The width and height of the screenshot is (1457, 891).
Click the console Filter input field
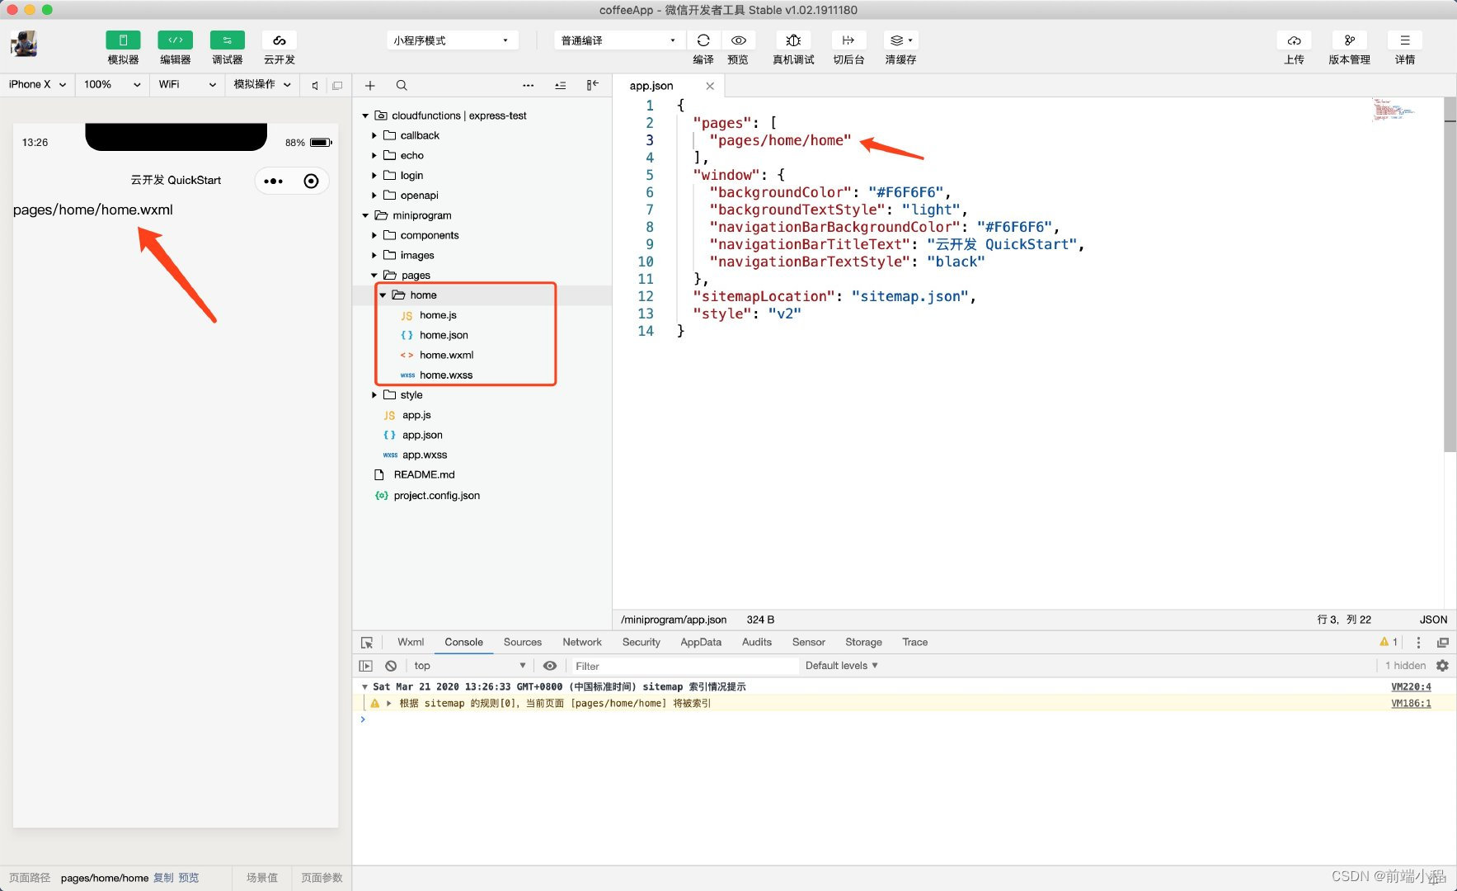(x=684, y=666)
